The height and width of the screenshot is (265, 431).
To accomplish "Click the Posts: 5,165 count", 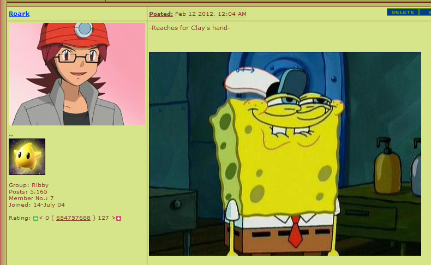I will tap(28, 192).
